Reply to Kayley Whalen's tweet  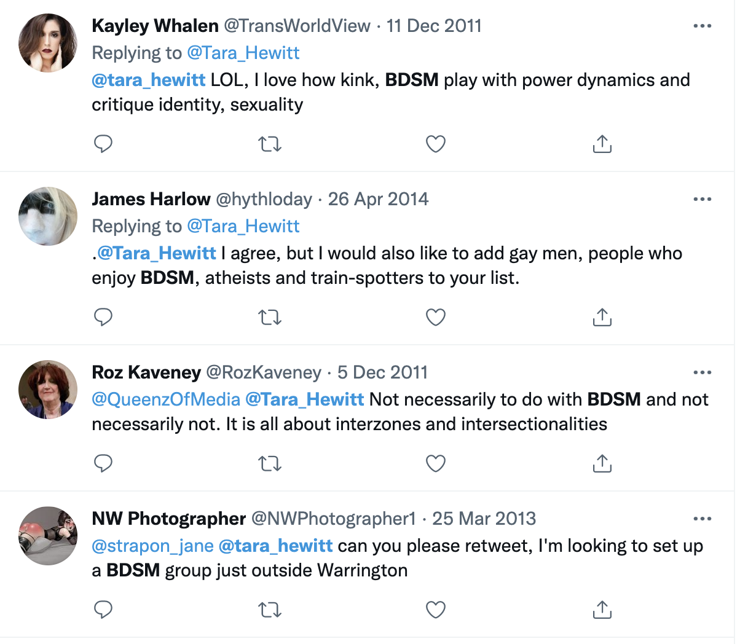click(103, 144)
